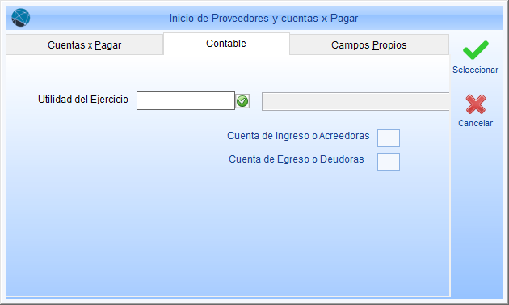Image resolution: width=509 pixels, height=305 pixels.
Task: Click the Cuenta de Ingreso o Acreedoras box
Action: pyautogui.click(x=389, y=138)
